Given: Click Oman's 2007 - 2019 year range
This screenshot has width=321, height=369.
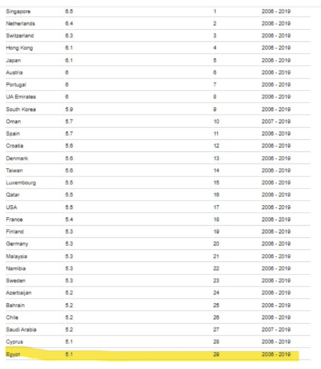Looking at the screenshot, I should 276,121.
